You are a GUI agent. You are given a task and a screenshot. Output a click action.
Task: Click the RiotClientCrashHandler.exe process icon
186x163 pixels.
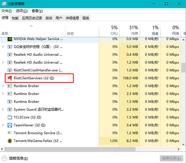tap(10, 70)
